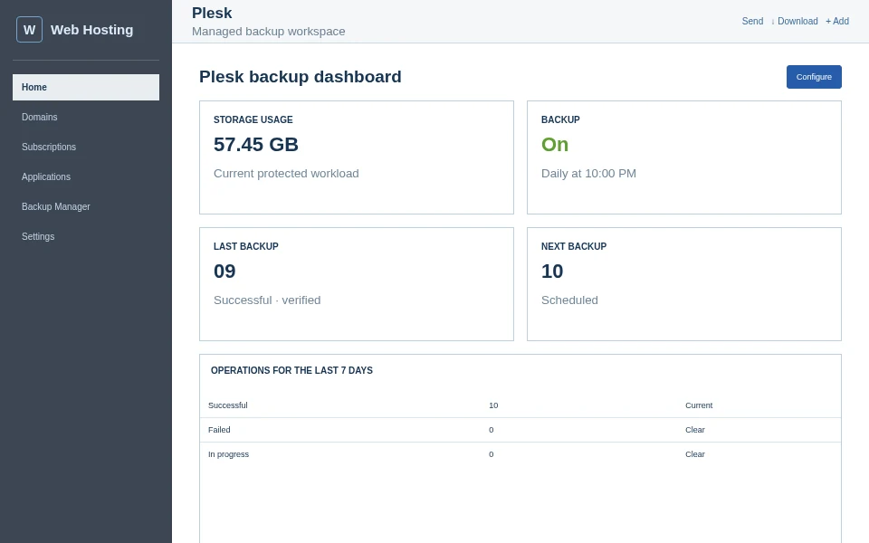This screenshot has width=869, height=543.
Task: Click the Plesk header title
Action: tap(212, 13)
